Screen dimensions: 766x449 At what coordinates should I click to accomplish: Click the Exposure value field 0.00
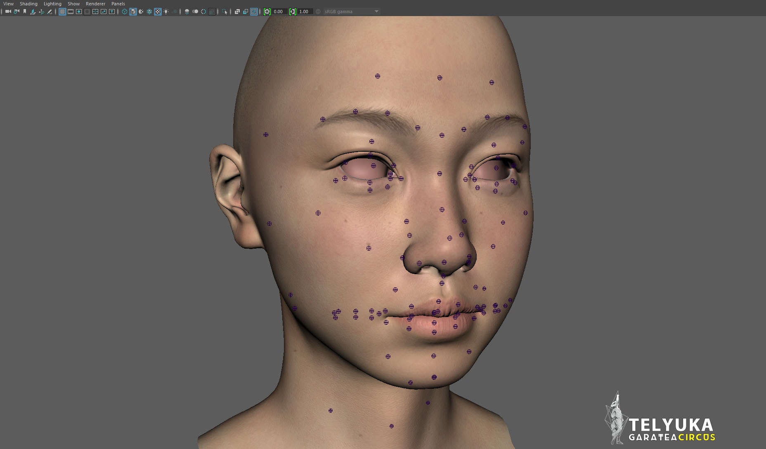pyautogui.click(x=279, y=12)
